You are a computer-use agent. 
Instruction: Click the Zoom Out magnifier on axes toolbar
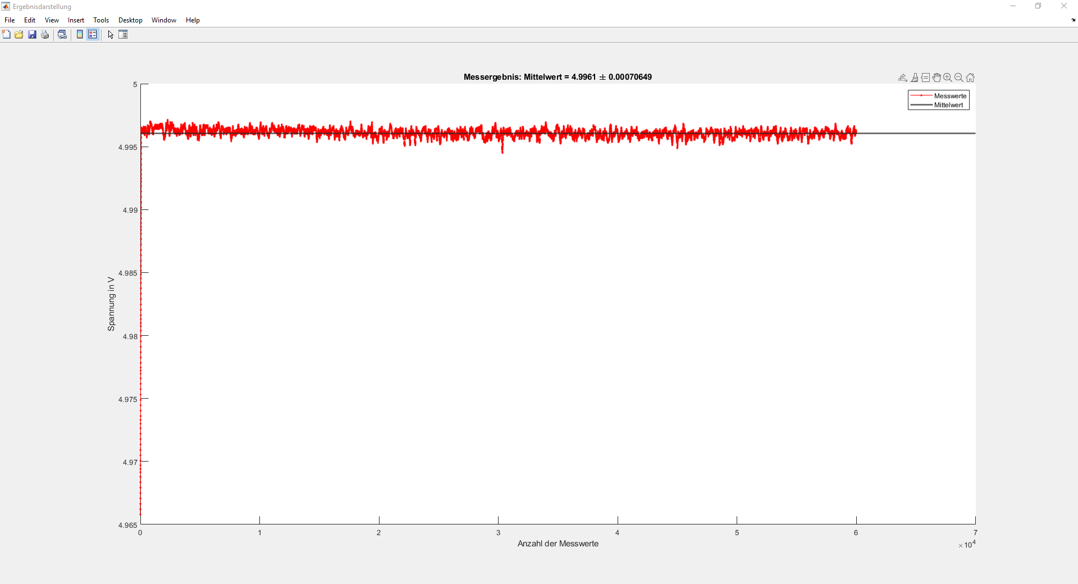pos(959,77)
